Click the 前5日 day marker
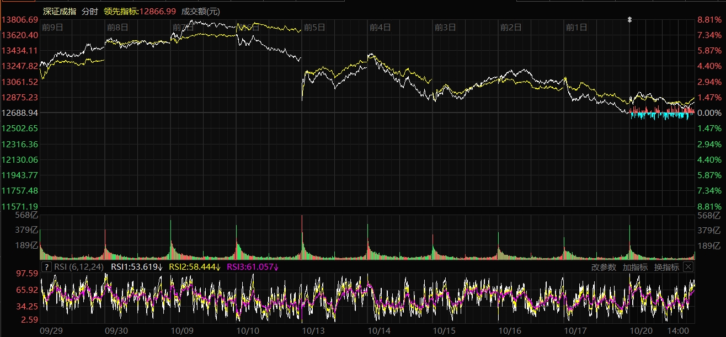This screenshot has width=726, height=337. pos(315,27)
